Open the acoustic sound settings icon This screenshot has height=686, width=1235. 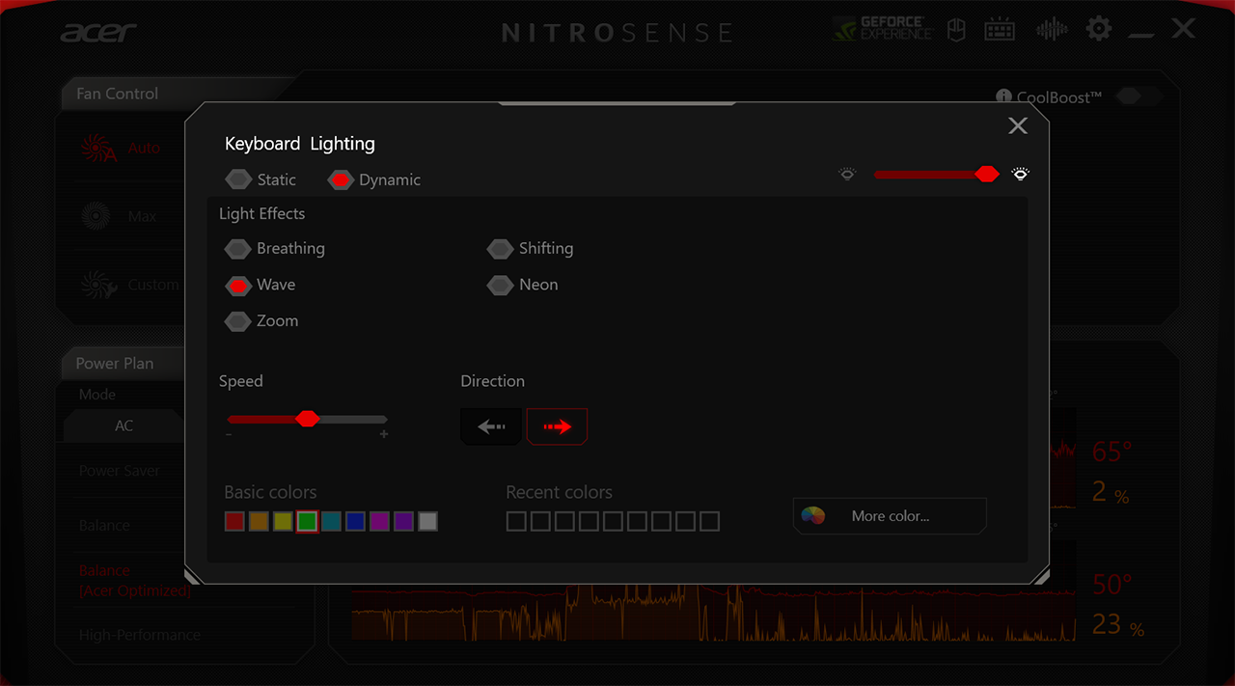tap(1052, 29)
